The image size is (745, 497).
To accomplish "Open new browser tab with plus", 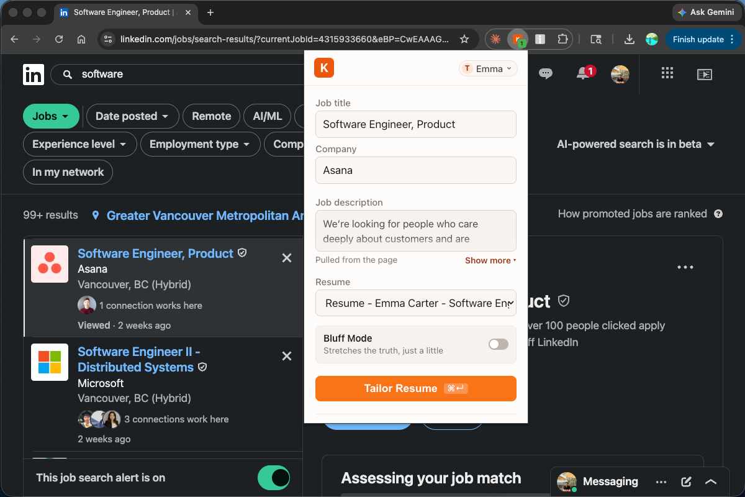I will coord(210,12).
